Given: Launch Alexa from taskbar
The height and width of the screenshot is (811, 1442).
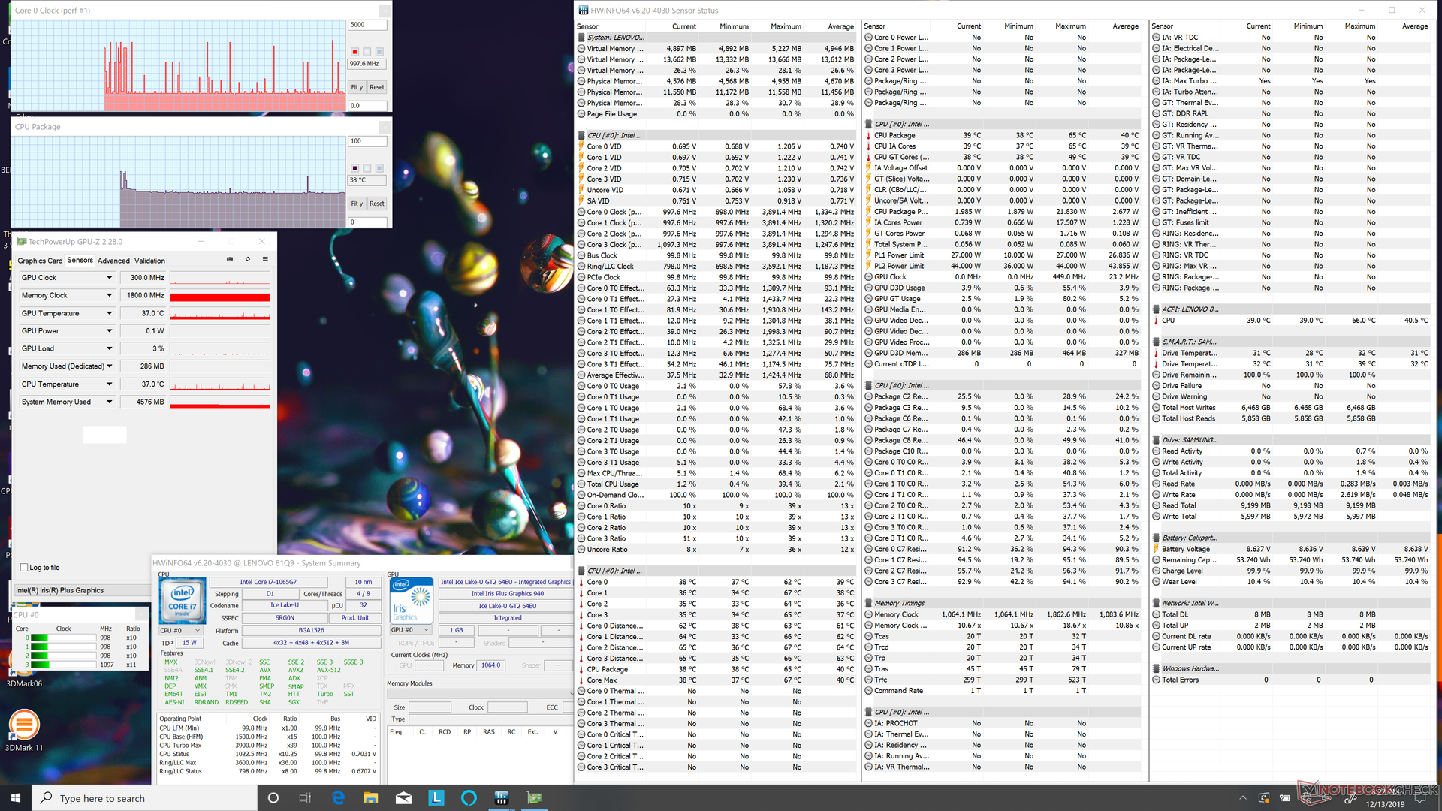Looking at the screenshot, I should tap(469, 798).
